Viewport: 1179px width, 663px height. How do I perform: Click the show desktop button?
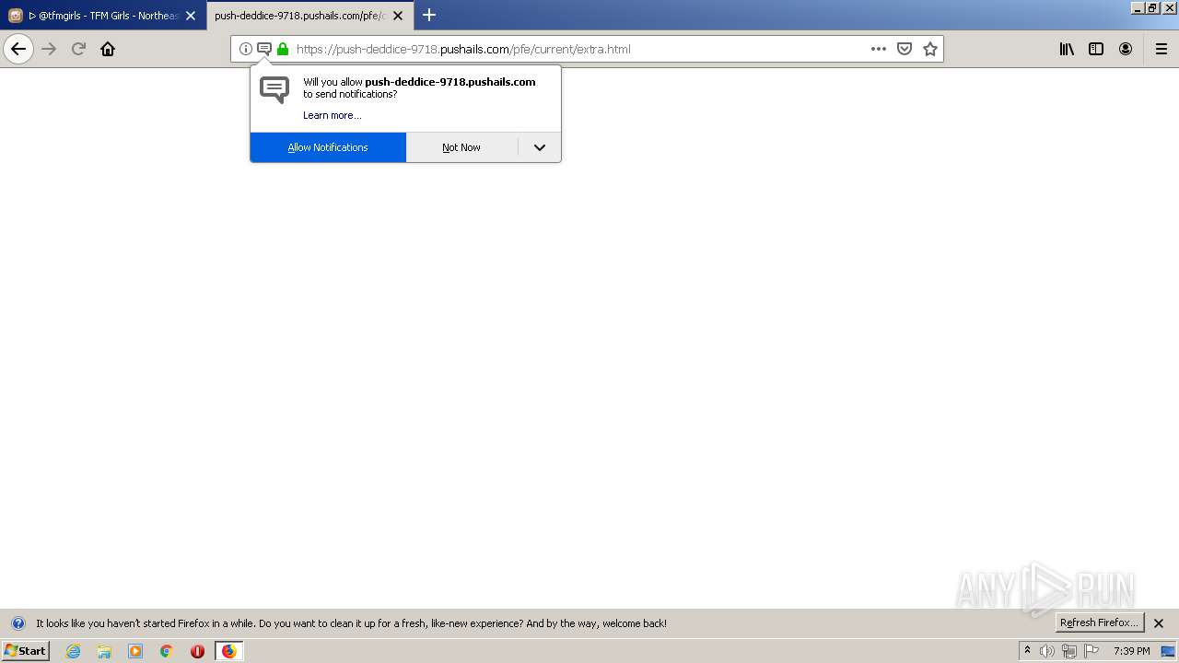click(x=1169, y=651)
